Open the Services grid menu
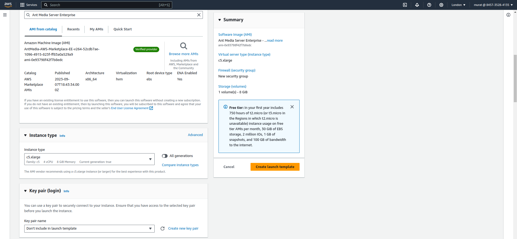Screen dimensions: 517x239 (29, 5)
